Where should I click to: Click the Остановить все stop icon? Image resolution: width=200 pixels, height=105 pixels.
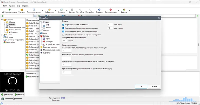click(110, 10)
